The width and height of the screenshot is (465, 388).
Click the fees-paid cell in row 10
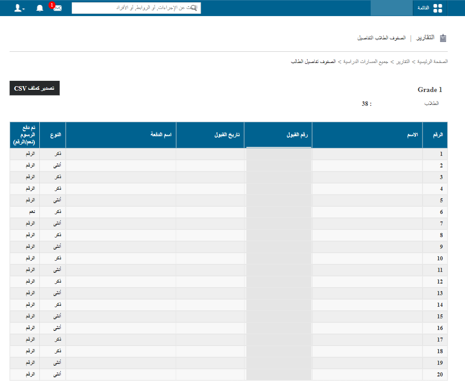click(25, 258)
